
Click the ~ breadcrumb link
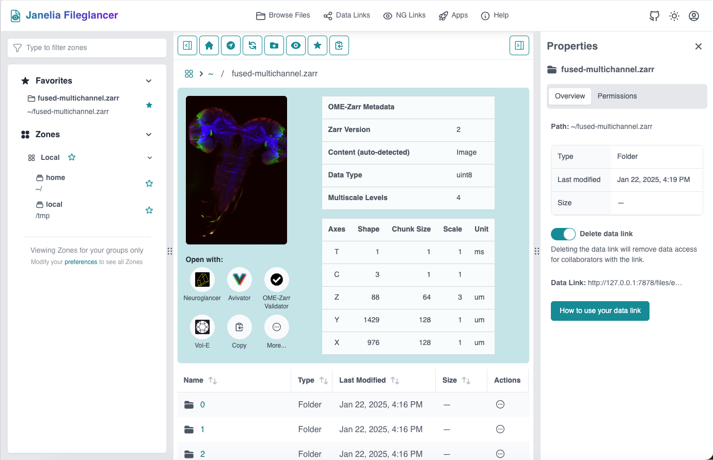click(x=211, y=74)
